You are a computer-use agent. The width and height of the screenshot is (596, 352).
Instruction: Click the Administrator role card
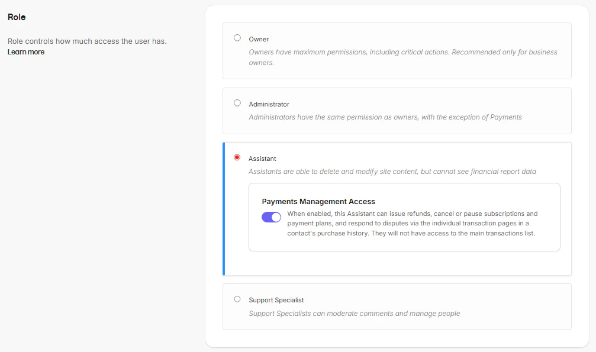[397, 111]
